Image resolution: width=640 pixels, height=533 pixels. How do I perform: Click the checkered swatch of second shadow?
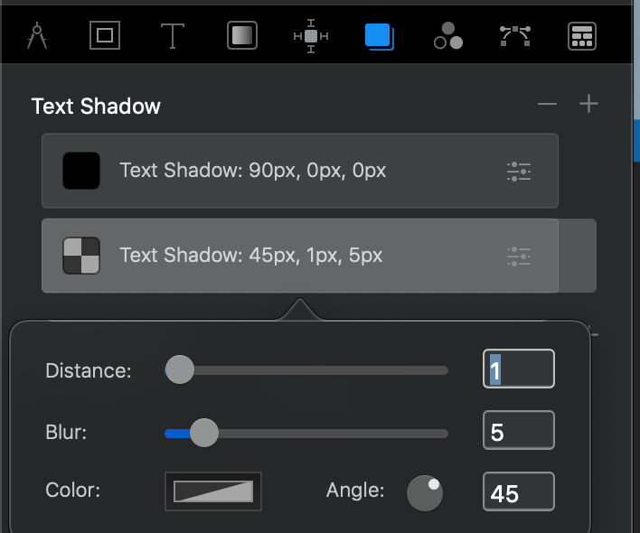point(81,256)
